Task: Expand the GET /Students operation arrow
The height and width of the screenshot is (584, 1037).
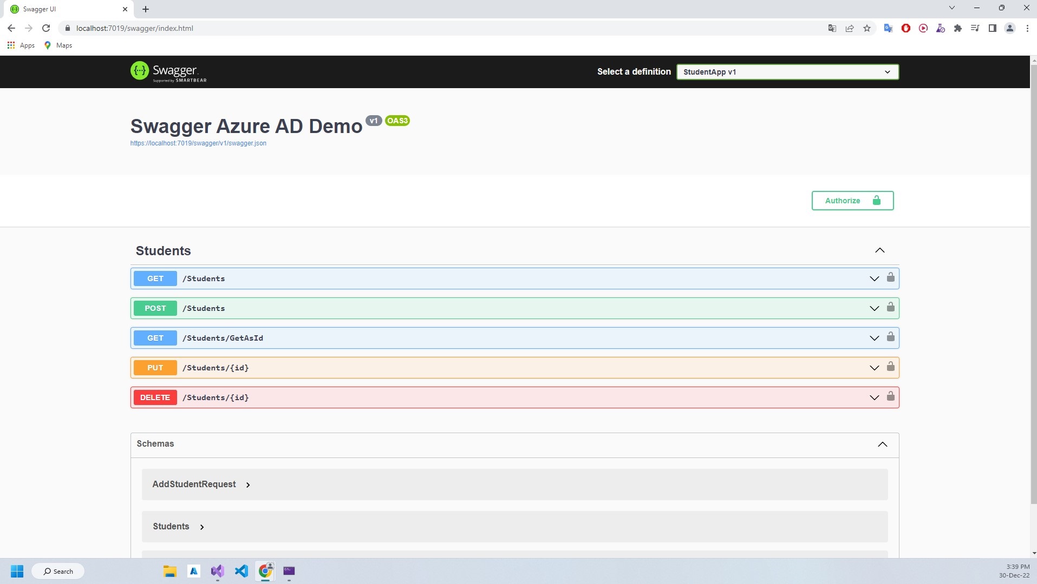Action: point(874,278)
